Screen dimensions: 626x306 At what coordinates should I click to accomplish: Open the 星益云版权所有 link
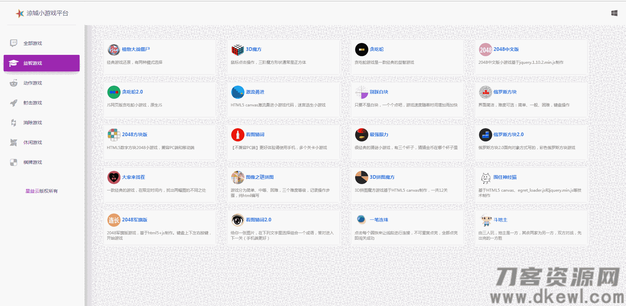tap(42, 191)
